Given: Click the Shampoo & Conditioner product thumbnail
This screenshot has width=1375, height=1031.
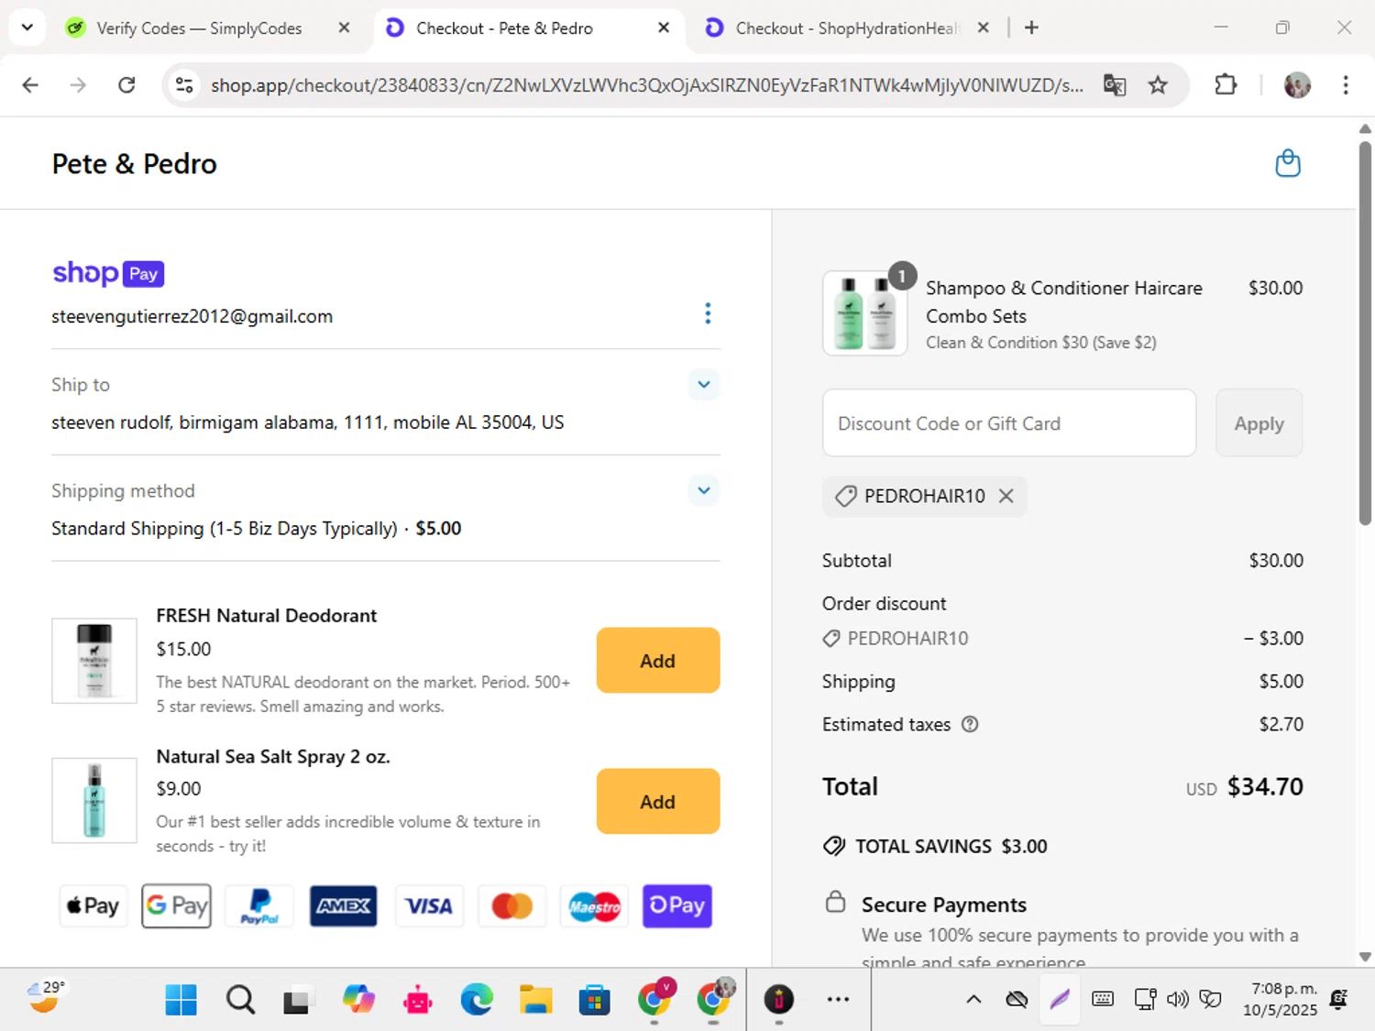Looking at the screenshot, I should pos(865,313).
